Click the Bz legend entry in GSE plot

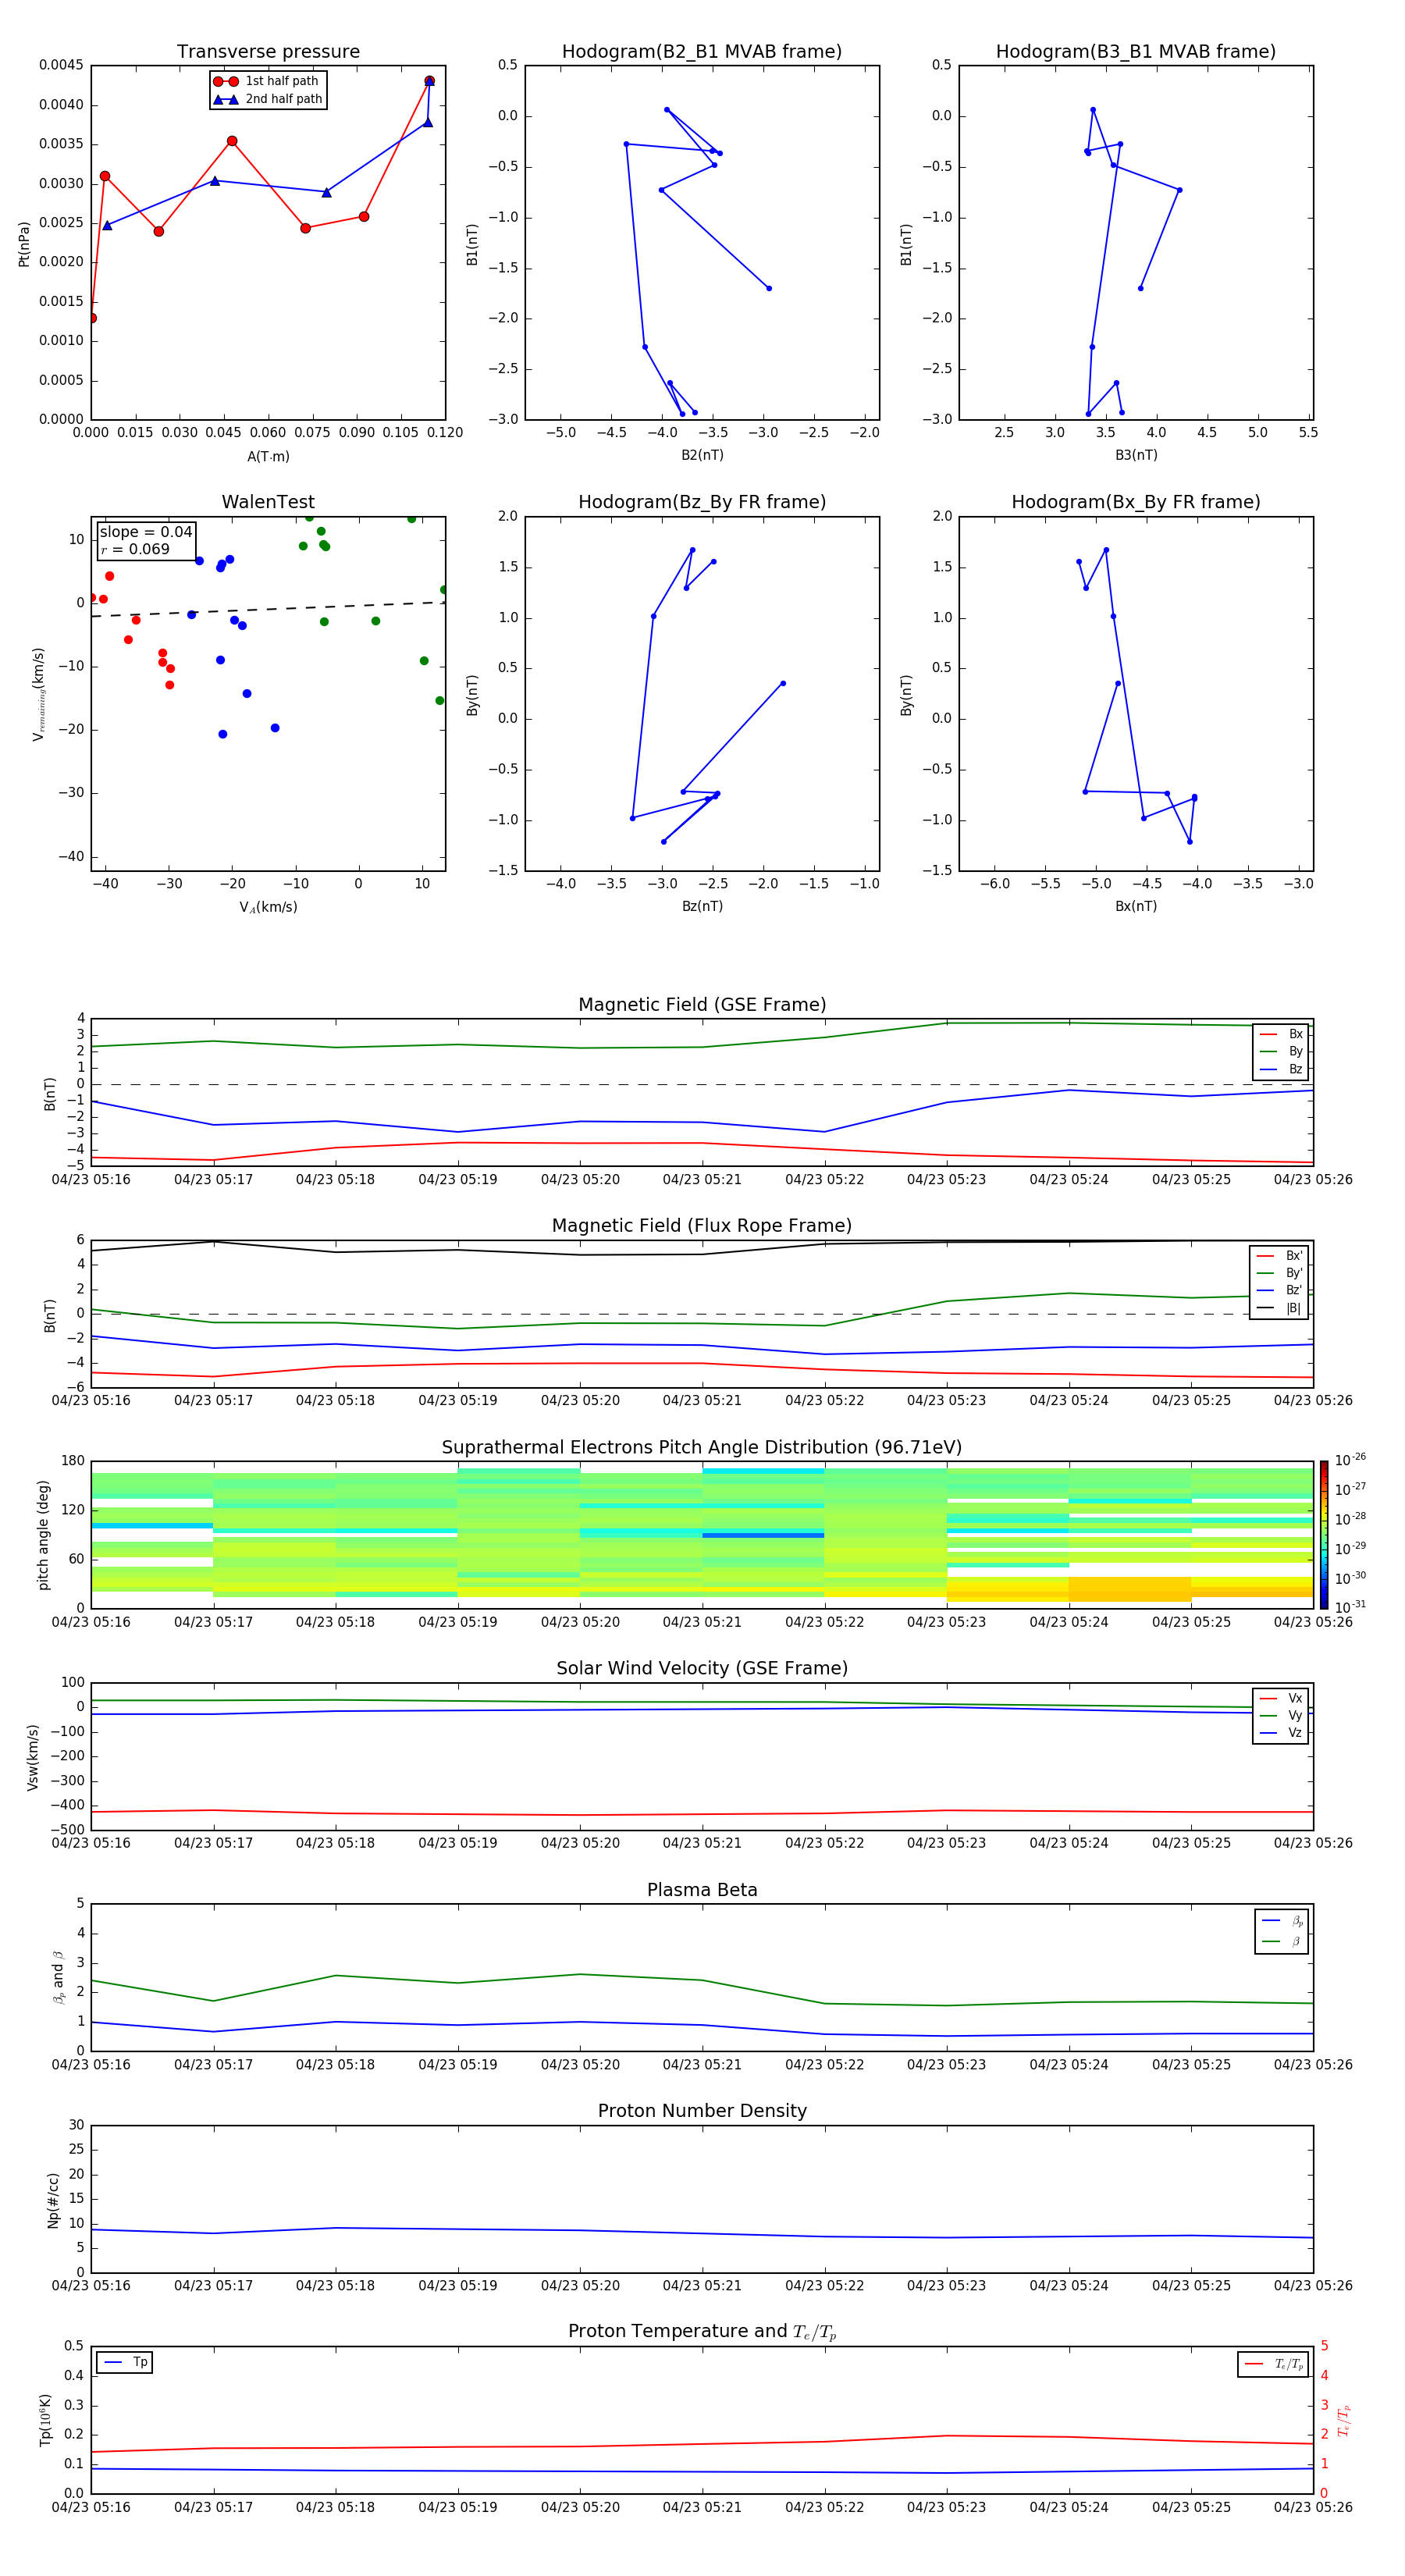pyautogui.click(x=1282, y=1069)
